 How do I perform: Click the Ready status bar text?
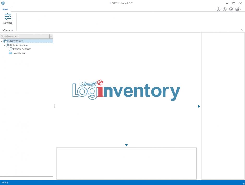[x=5, y=182]
